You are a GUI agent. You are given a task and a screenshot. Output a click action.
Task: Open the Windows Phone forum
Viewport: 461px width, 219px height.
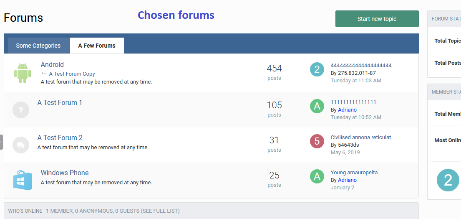click(x=65, y=173)
